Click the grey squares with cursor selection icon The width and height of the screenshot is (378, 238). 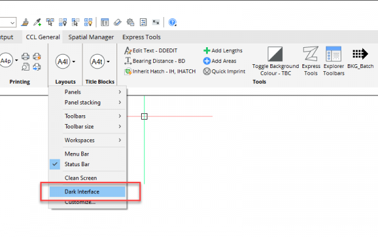50,23
